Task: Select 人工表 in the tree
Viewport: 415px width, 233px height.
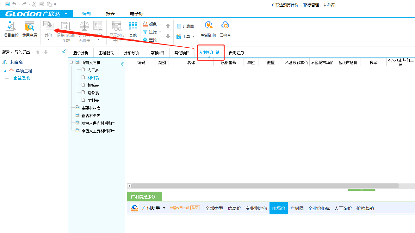Action: point(93,70)
